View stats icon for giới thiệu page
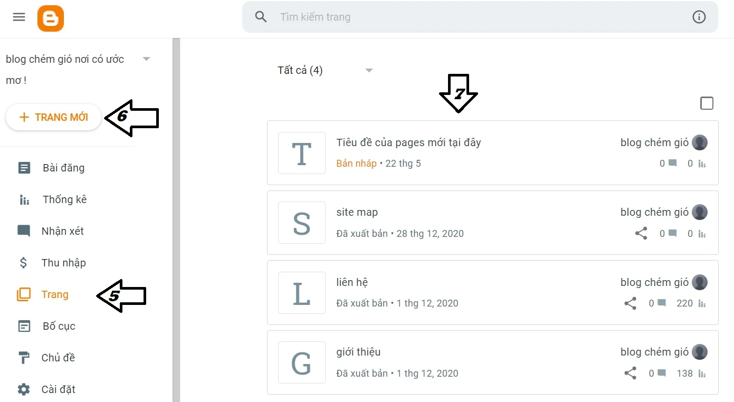This screenshot has width=734, height=402. [702, 374]
